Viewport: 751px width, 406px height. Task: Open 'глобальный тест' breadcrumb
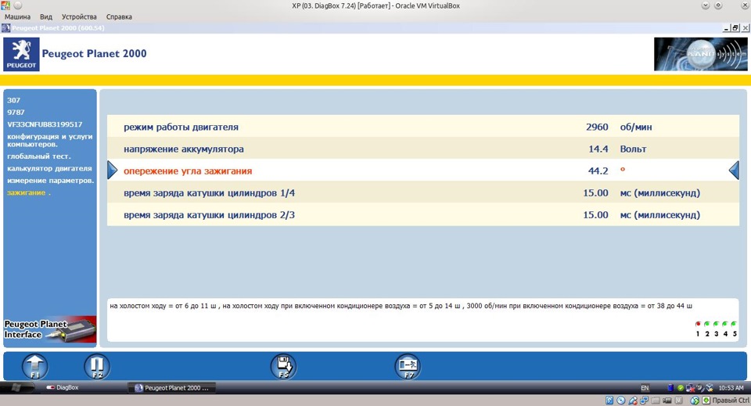coord(39,156)
